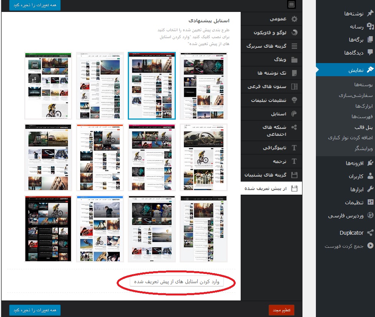The height and width of the screenshot is (317, 375).
Task: Click the لوگو و فاویکون panel icon
Action: point(294,33)
